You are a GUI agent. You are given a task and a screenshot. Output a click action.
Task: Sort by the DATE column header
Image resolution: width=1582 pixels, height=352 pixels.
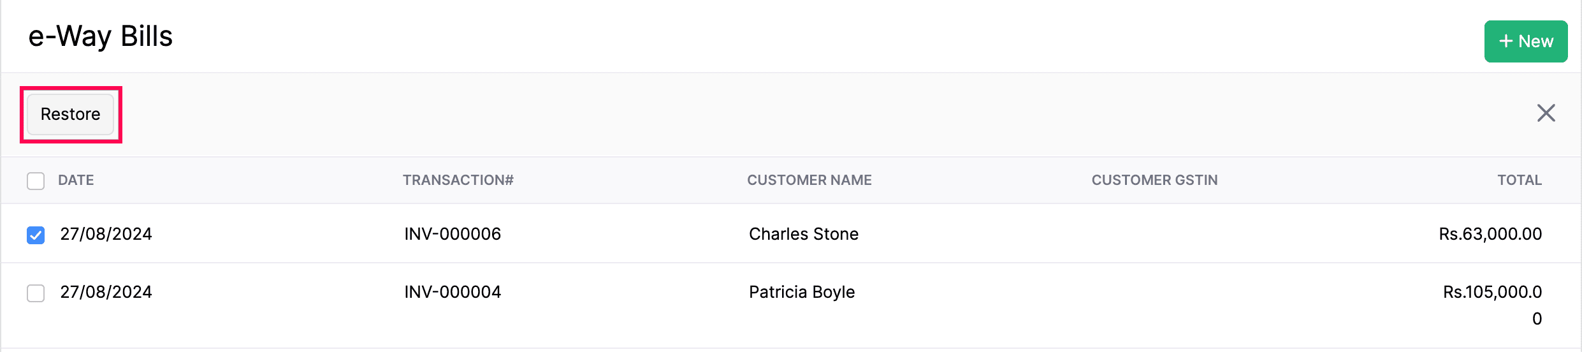point(76,180)
